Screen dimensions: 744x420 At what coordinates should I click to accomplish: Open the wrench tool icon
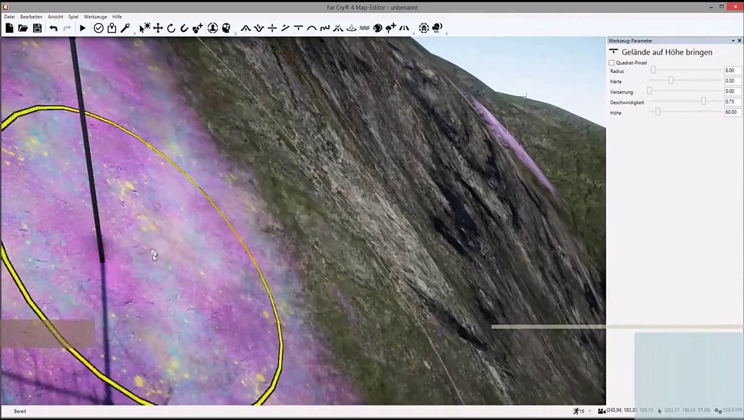pyautogui.click(x=125, y=28)
